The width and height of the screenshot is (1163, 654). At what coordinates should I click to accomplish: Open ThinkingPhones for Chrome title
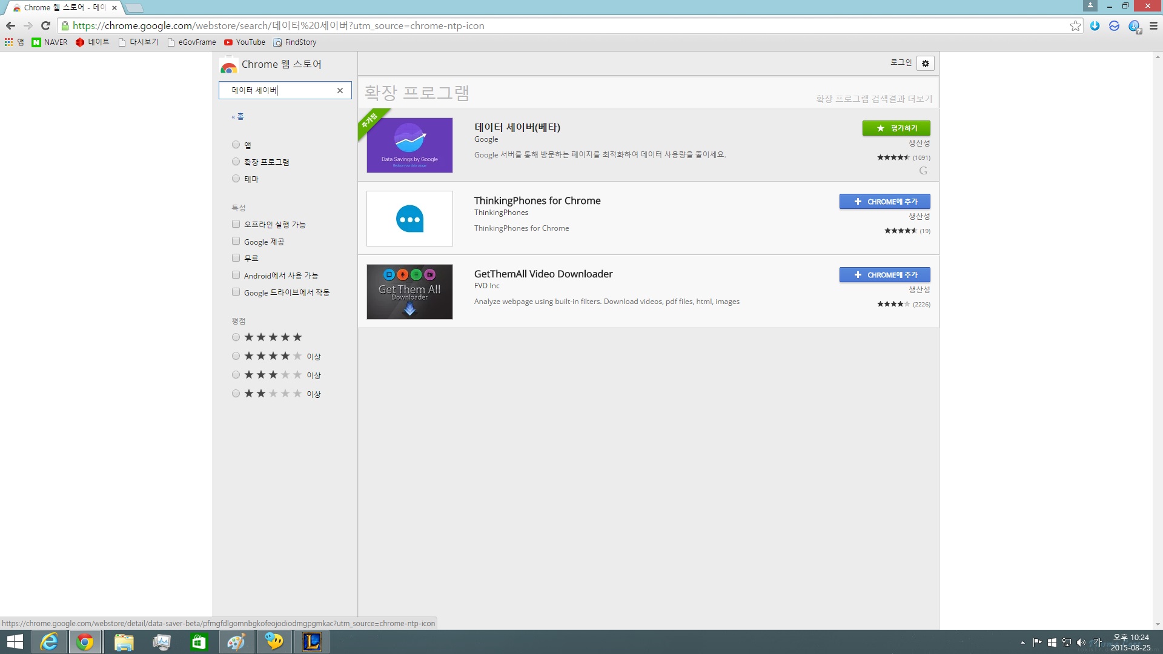[537, 200]
